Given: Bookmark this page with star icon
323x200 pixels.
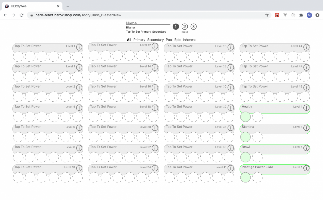Looking at the screenshot, I should [x=267, y=15].
